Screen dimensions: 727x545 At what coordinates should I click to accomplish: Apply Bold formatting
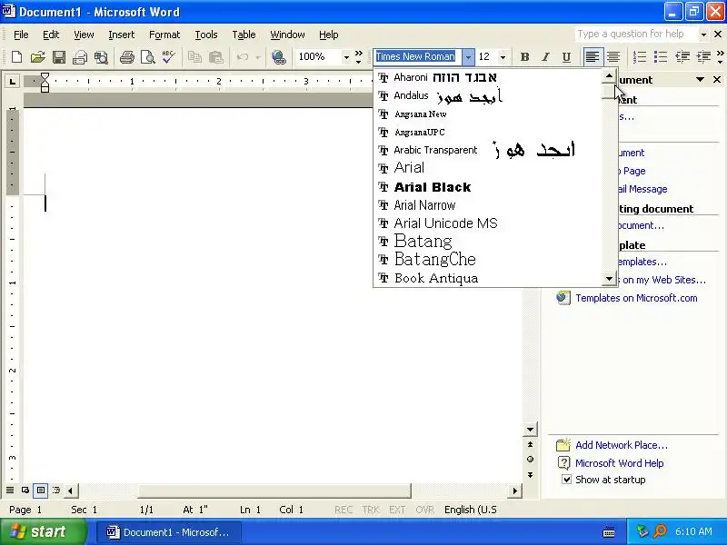(524, 57)
